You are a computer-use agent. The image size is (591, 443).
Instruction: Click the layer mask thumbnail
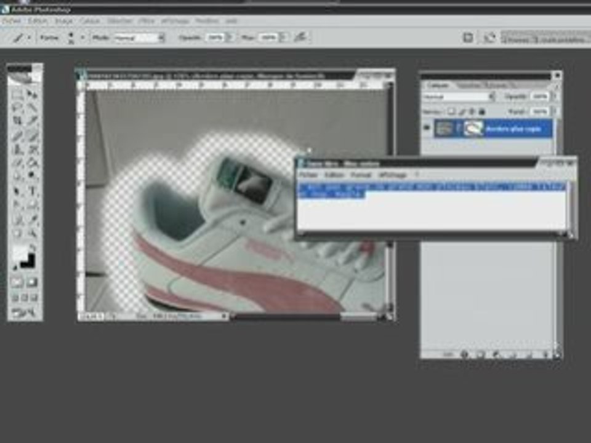tap(473, 129)
